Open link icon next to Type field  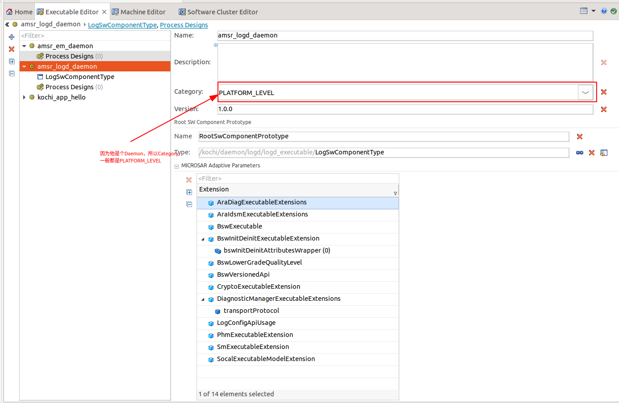pos(580,153)
